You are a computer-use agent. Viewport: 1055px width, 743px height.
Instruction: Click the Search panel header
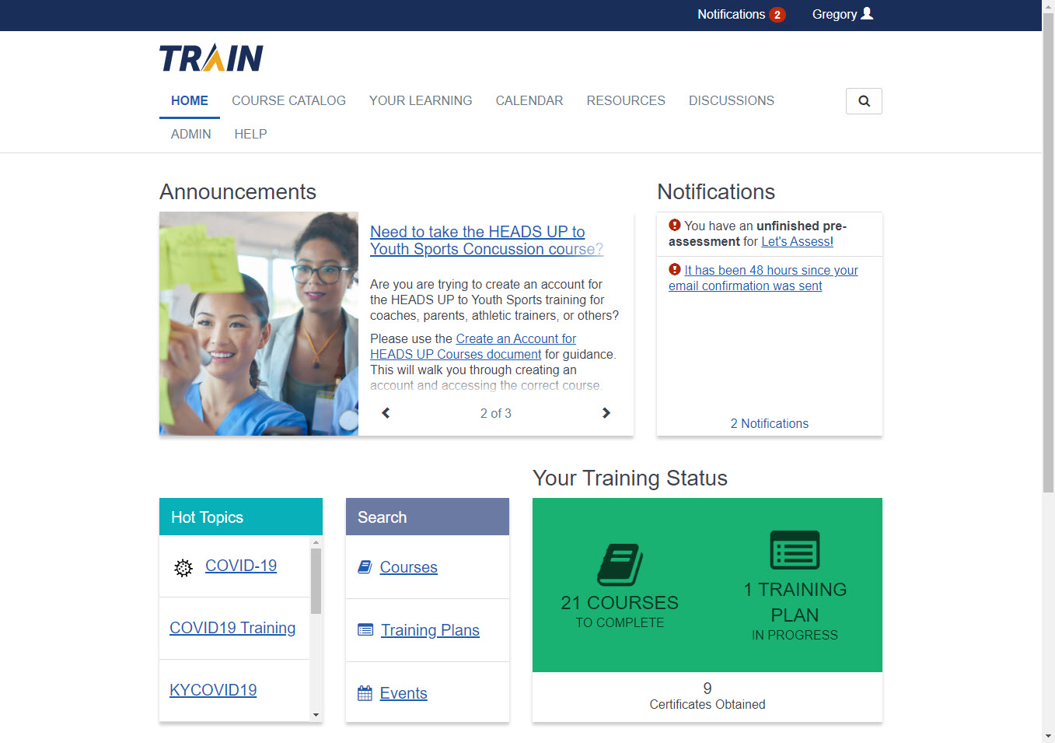point(428,517)
